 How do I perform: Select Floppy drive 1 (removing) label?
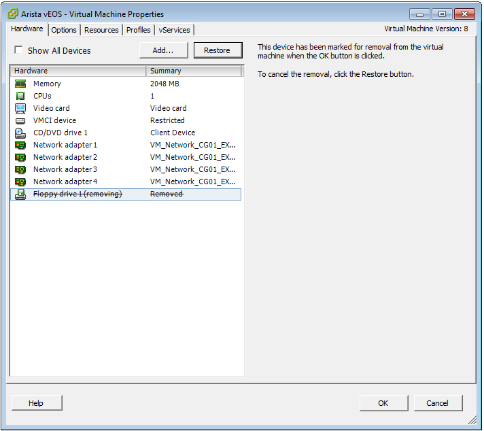pos(77,194)
